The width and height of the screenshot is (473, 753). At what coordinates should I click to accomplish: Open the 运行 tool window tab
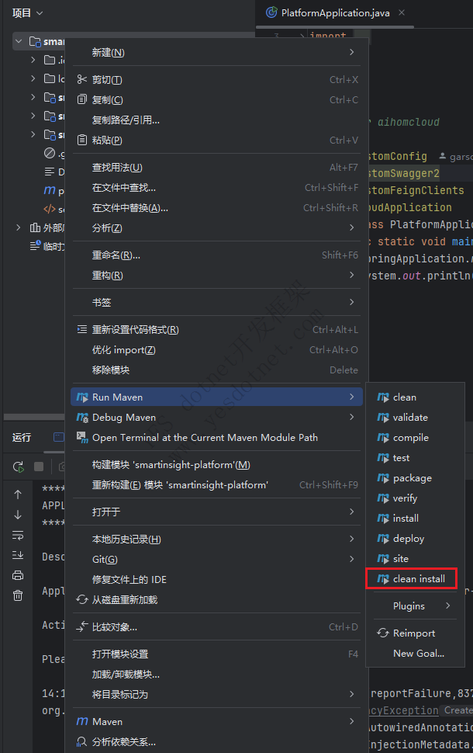[22, 437]
